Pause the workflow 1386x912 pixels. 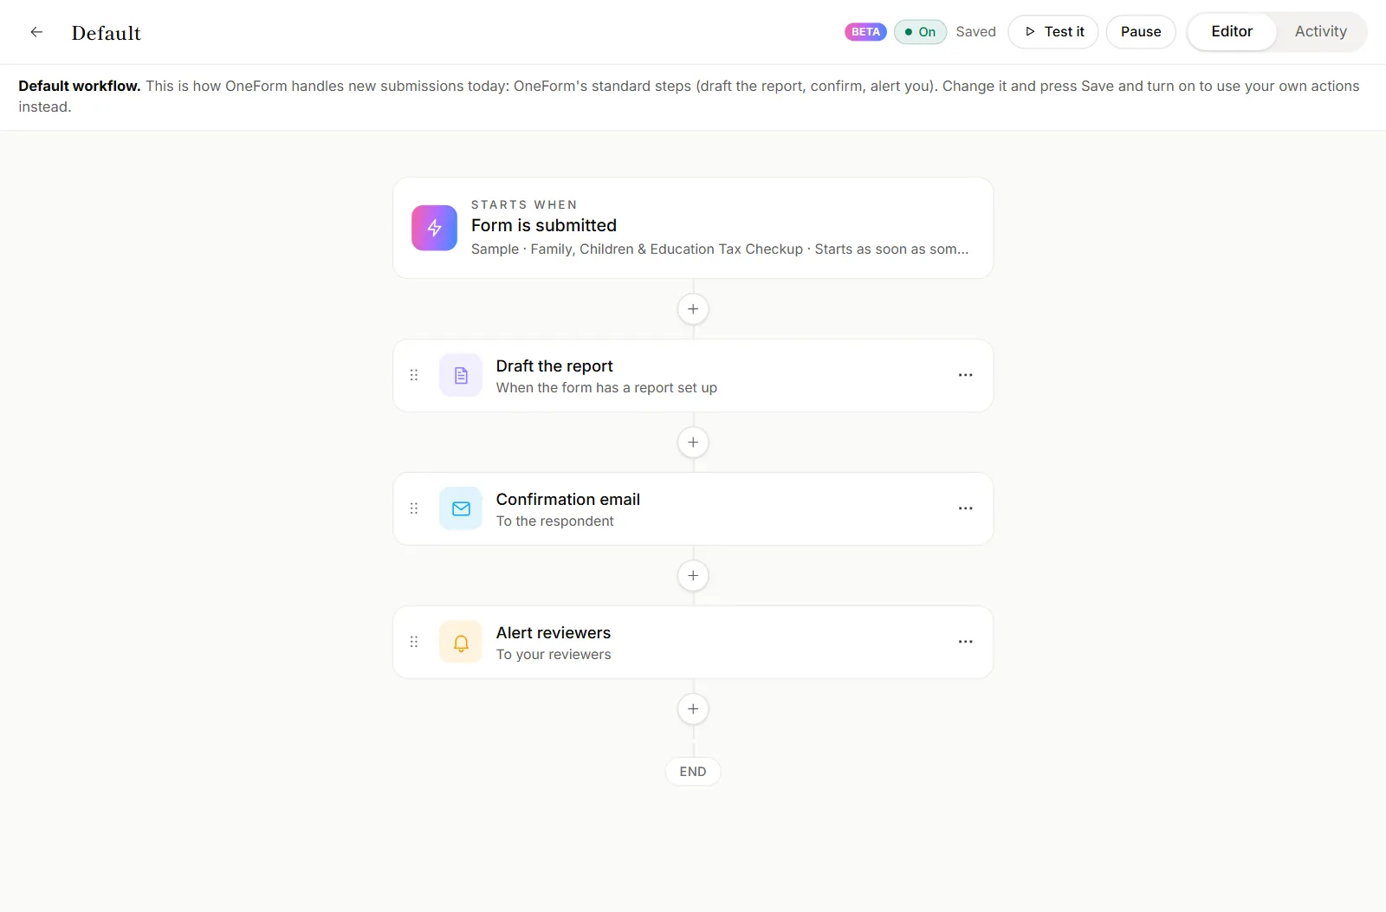(1141, 32)
